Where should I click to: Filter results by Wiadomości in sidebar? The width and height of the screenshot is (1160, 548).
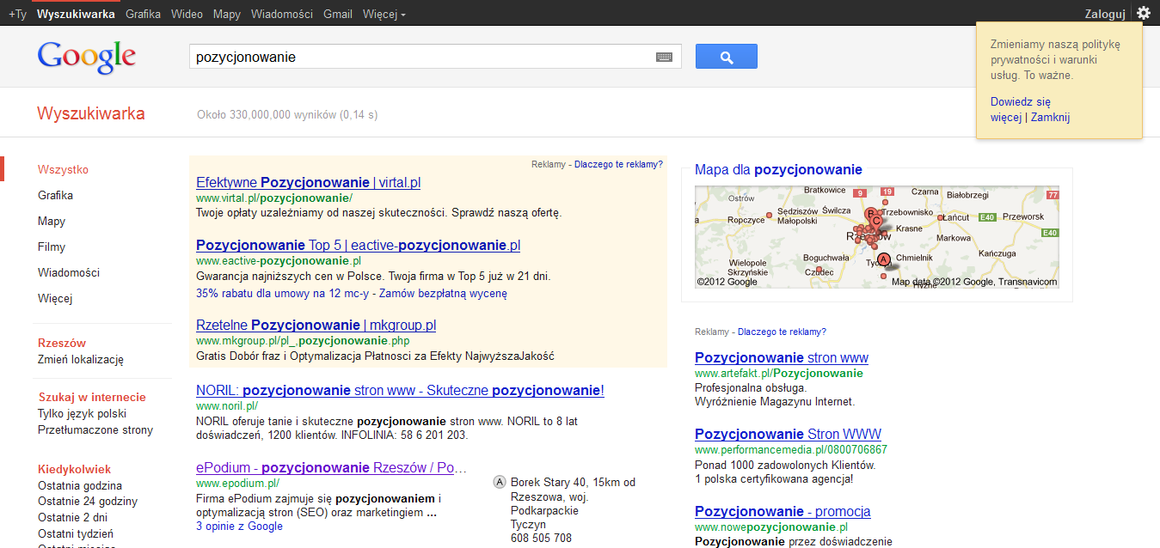pyautogui.click(x=69, y=272)
